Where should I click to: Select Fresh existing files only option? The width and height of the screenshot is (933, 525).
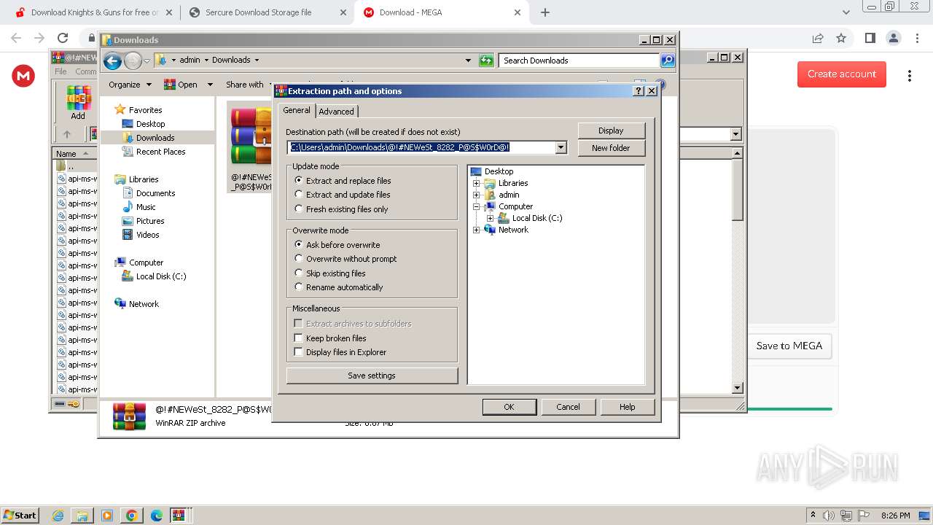click(341, 209)
